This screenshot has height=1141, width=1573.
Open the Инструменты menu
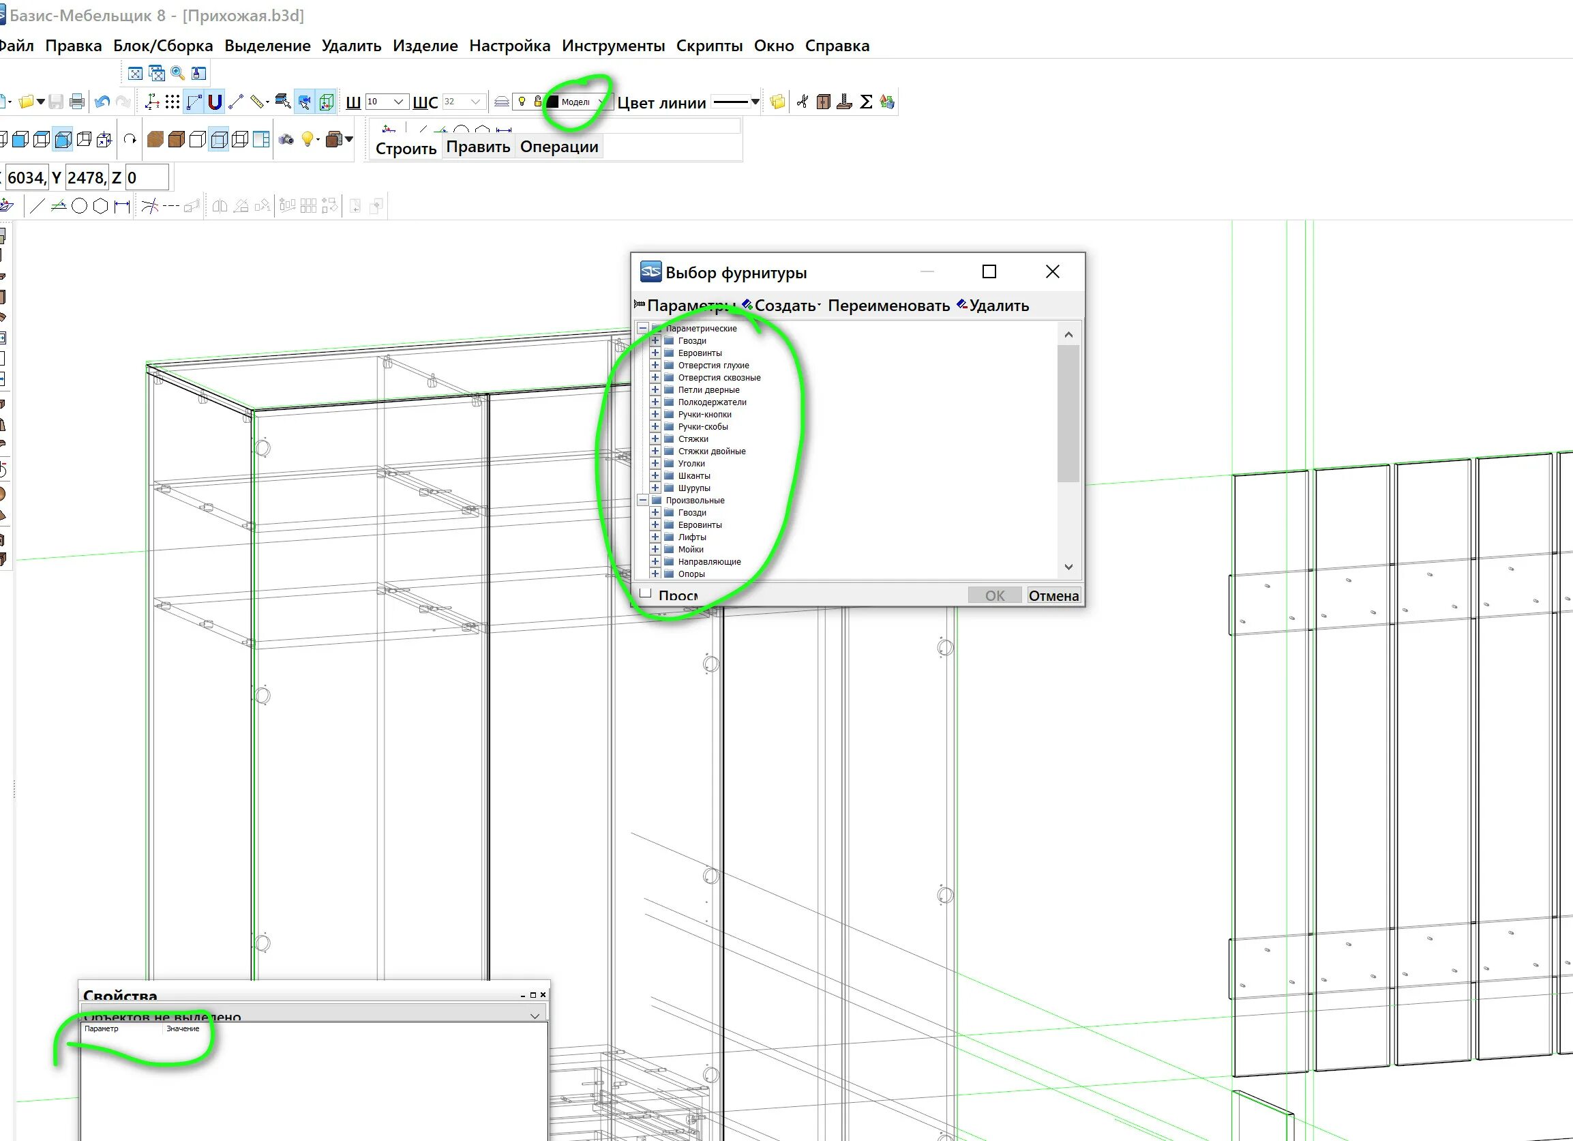pos(613,46)
